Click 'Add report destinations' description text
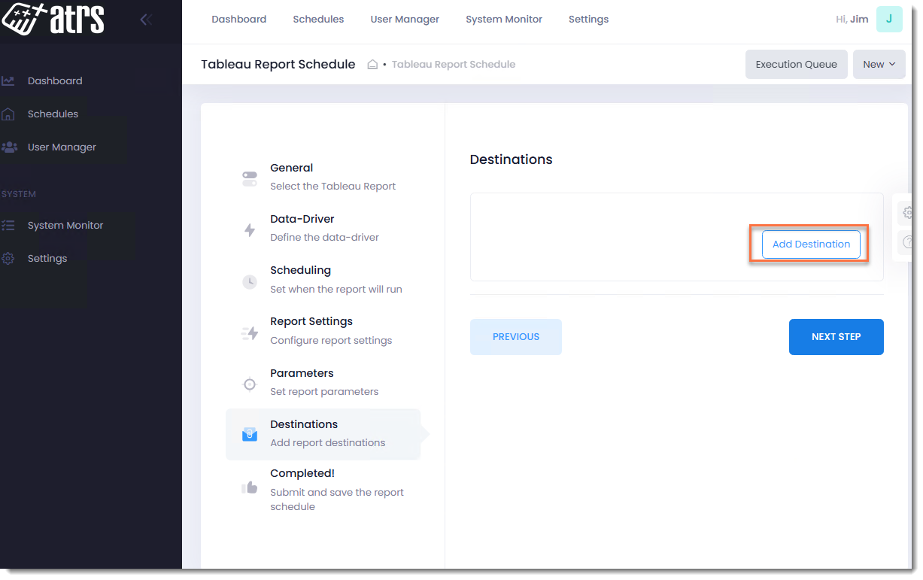This screenshot has height=580, width=923. 327,443
